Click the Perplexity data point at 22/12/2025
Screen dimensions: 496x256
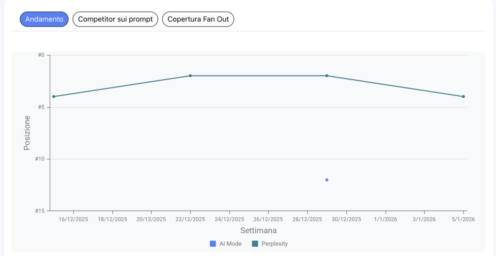click(x=190, y=75)
